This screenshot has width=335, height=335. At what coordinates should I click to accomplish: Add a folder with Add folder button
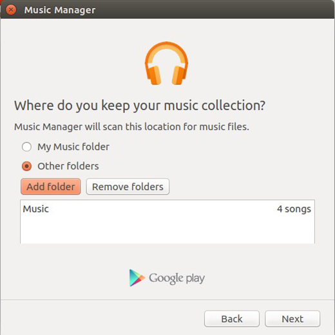click(x=51, y=187)
